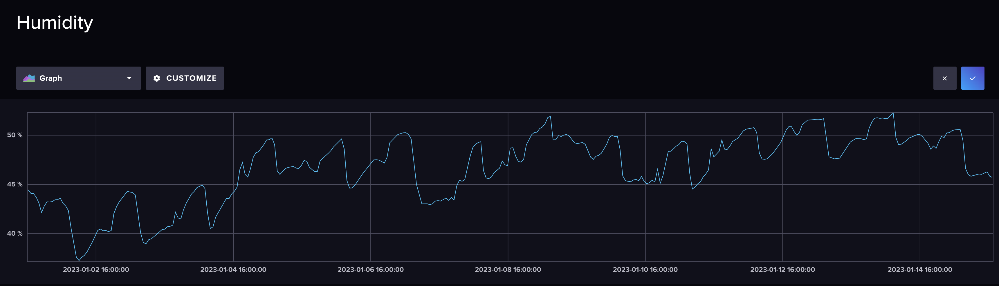Click the gear icon on CUSTOMIZE

[x=157, y=78]
